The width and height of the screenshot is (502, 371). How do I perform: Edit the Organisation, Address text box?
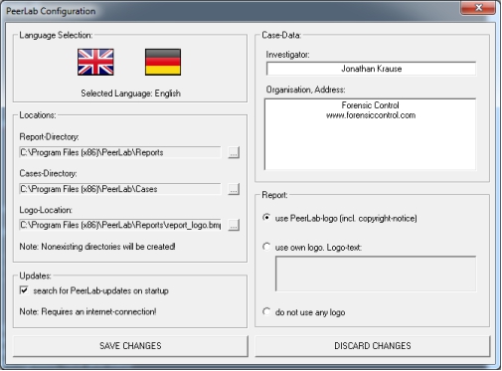click(371, 134)
